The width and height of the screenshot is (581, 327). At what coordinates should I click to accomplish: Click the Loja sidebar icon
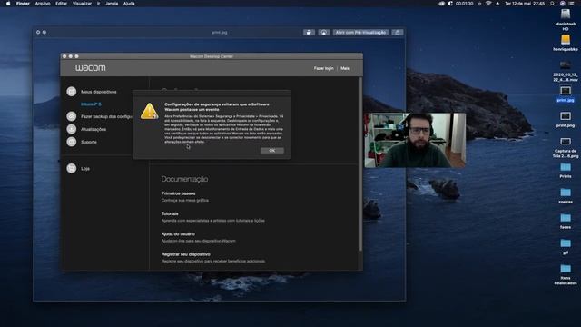pos(72,168)
